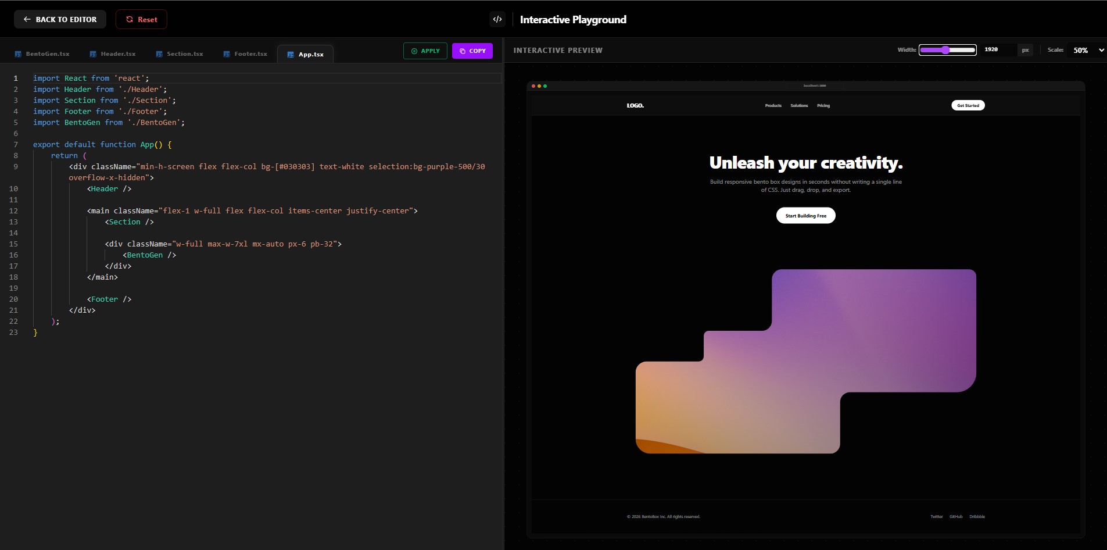Image resolution: width=1107 pixels, height=550 pixels.
Task: Open the Pricing link in the preview navbar
Action: 823,106
